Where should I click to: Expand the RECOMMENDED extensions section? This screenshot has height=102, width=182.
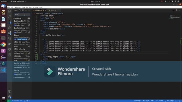20,77
